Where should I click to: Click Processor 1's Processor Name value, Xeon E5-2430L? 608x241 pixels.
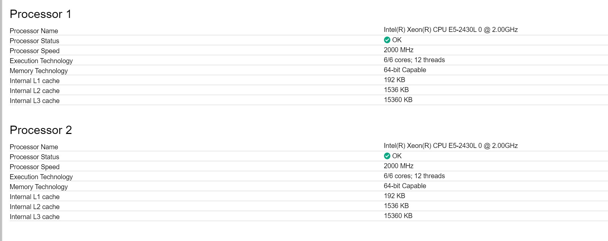point(451,30)
